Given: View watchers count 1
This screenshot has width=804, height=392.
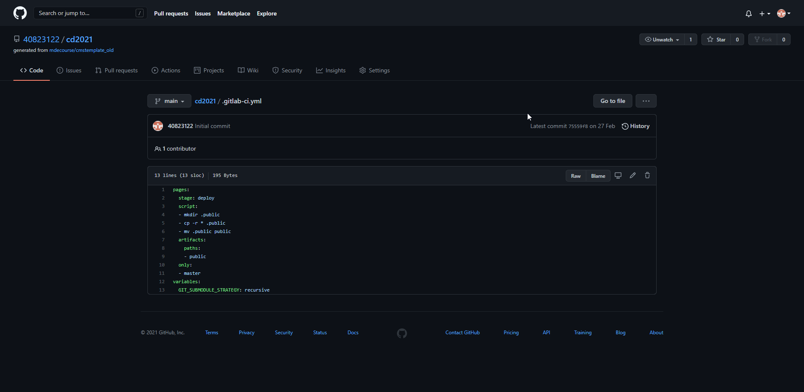Looking at the screenshot, I should (691, 39).
